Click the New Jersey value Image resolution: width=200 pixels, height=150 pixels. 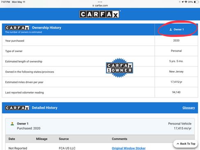[176, 72]
